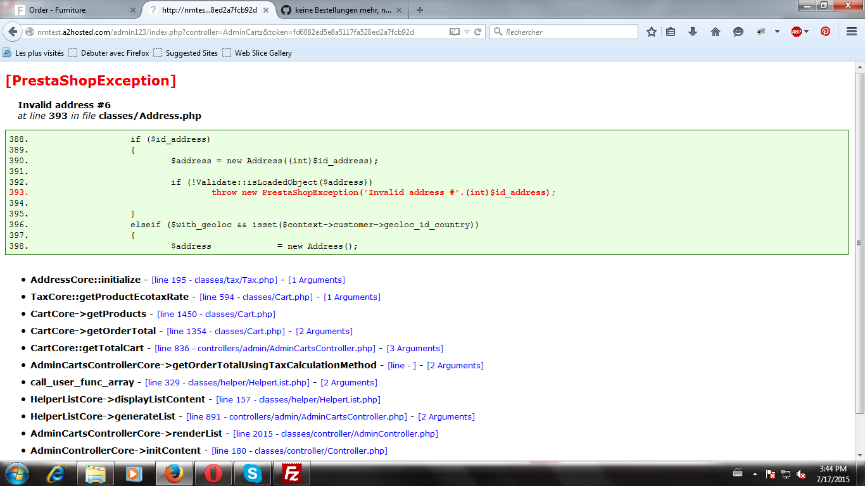Show hidden tray icons arrow
The height and width of the screenshot is (486, 865).
click(755, 474)
